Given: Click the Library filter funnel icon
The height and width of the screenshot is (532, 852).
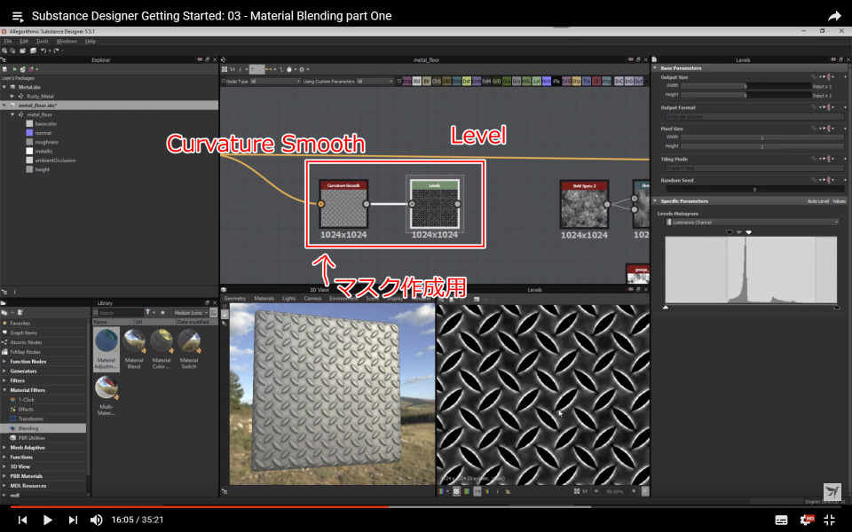Looking at the screenshot, I should pos(148,313).
